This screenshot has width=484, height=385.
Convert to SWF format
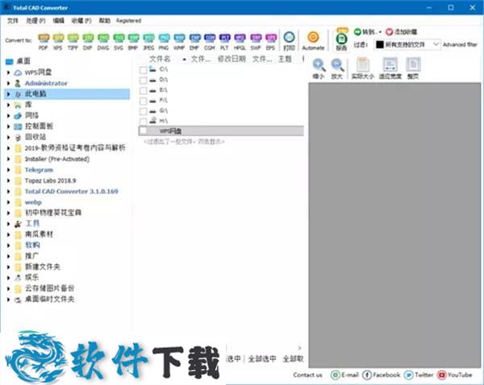pyautogui.click(x=256, y=41)
